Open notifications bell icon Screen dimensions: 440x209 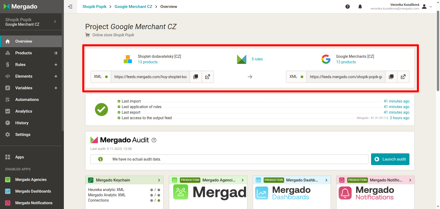point(360,7)
